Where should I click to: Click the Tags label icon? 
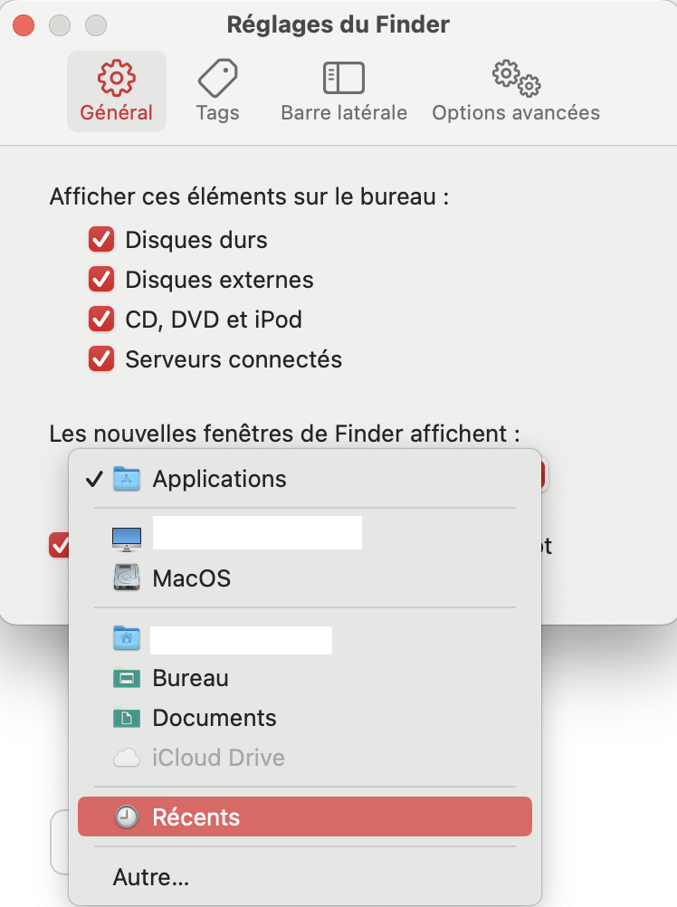pos(217,78)
